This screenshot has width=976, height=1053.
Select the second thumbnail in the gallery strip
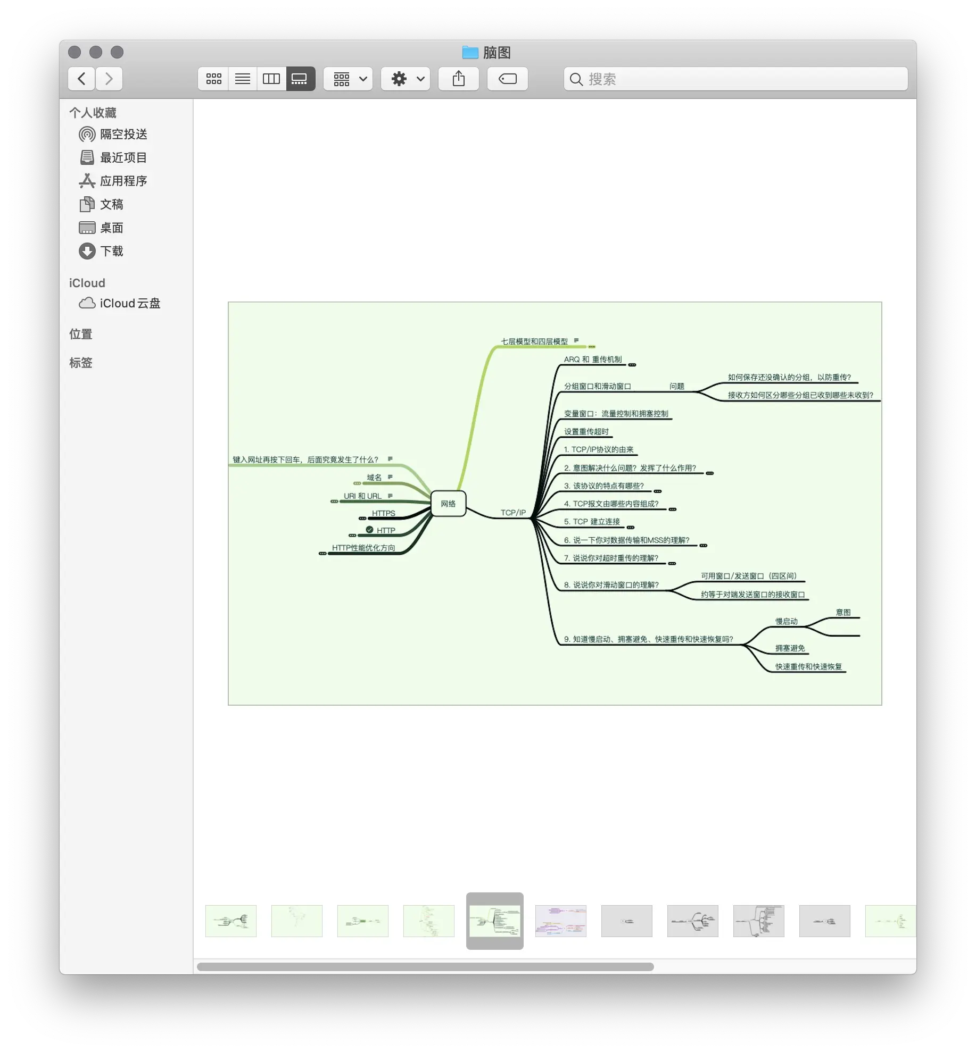(x=297, y=921)
